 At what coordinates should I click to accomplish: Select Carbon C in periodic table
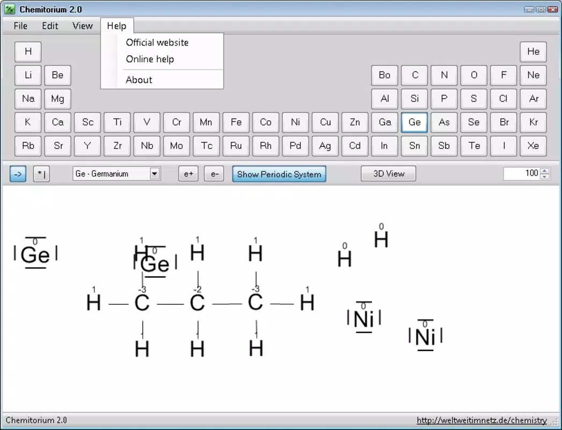[414, 75]
